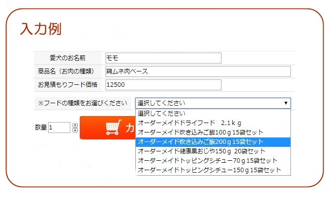Open the 選択してください food type combo box
Image resolution: width=332 pixels, height=197 pixels.
coord(213,103)
